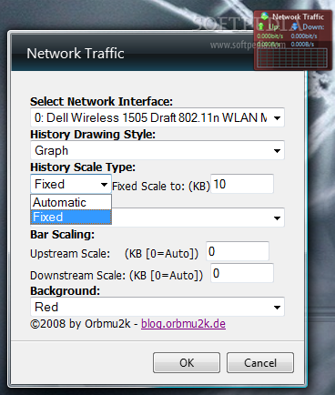Viewport: 335px width, 395px height.
Task: Choose Automatic from scale type list
Action: click(x=71, y=202)
